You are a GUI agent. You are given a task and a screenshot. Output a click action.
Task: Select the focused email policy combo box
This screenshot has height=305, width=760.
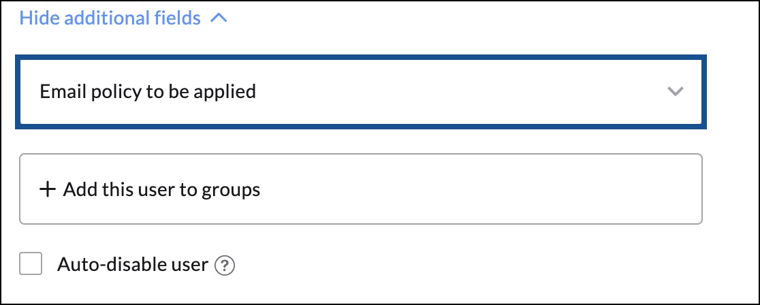(x=361, y=92)
